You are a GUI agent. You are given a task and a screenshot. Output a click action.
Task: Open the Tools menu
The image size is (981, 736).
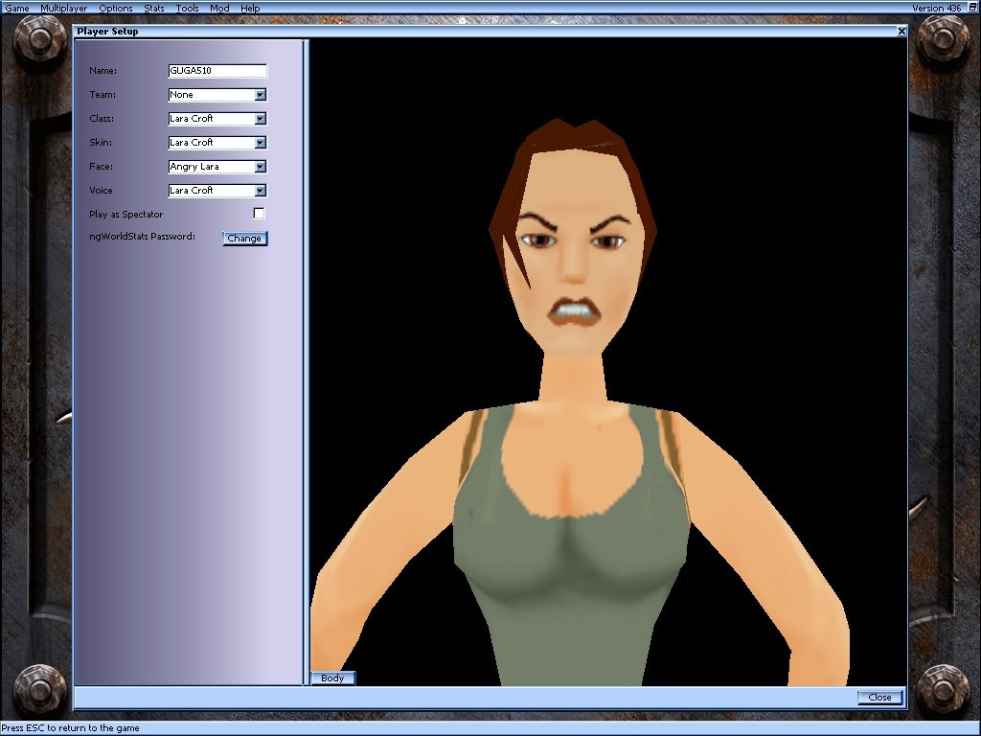[x=186, y=8]
